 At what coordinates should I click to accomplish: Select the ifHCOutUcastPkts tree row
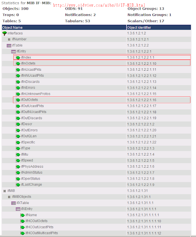coord(97,227)
